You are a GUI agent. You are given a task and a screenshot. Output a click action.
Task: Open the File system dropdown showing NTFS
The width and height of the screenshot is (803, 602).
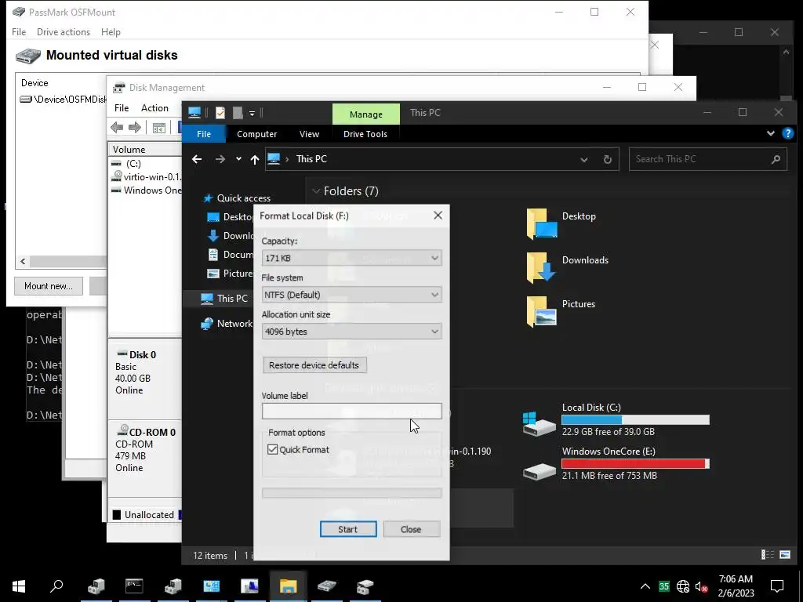(x=351, y=295)
